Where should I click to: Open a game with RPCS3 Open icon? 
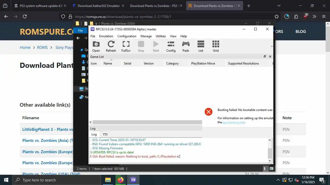[96, 46]
